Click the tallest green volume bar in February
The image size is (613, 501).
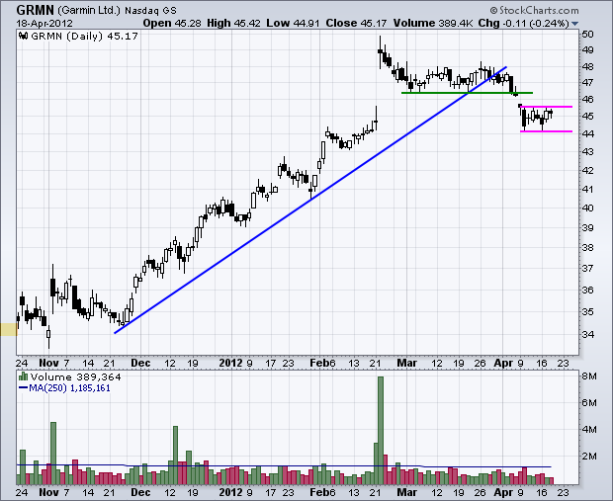pos(381,430)
